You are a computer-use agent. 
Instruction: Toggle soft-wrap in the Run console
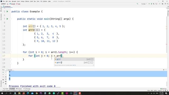coord(6,77)
